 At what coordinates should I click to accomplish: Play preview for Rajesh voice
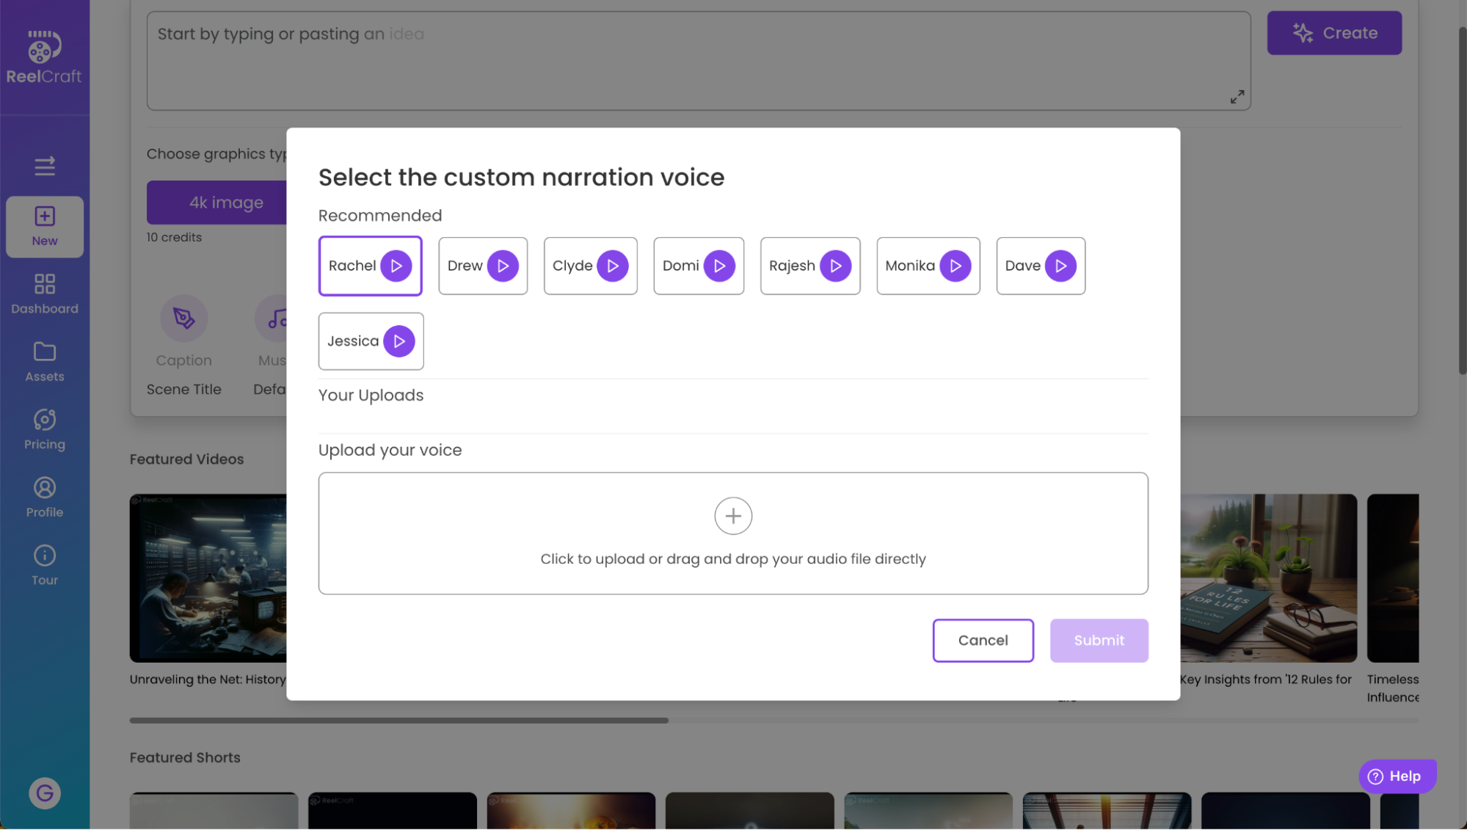(x=835, y=265)
